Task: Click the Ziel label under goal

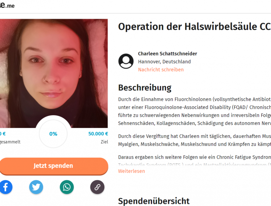Action: [104, 142]
